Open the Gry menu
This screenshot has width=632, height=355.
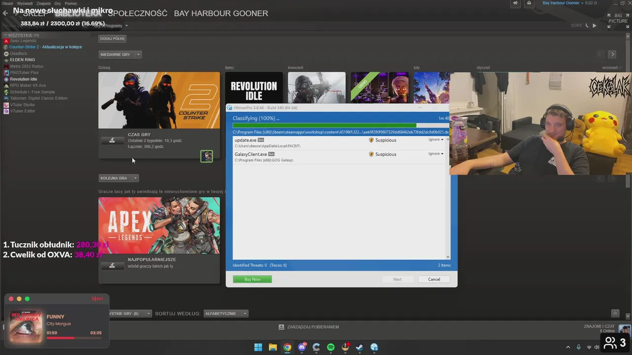pos(58,3)
